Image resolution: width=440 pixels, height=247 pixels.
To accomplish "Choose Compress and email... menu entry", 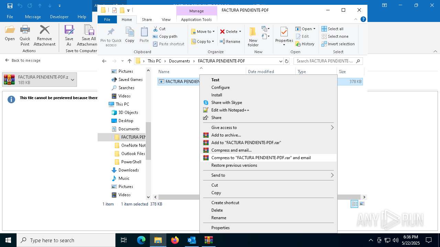I will (268, 150).
